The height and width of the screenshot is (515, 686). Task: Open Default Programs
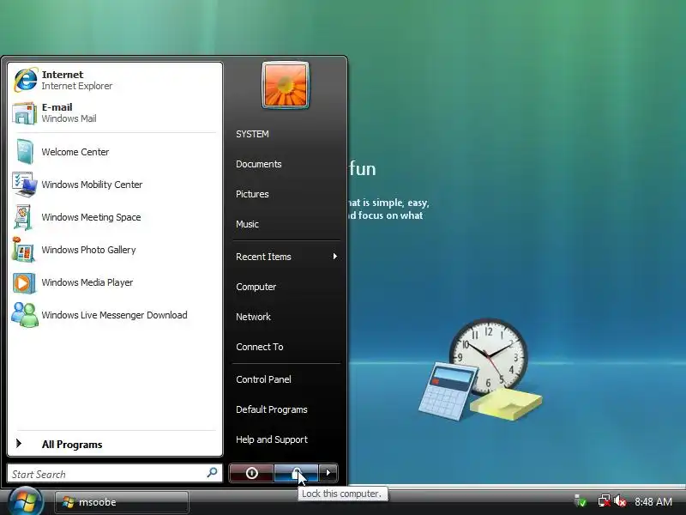272,409
